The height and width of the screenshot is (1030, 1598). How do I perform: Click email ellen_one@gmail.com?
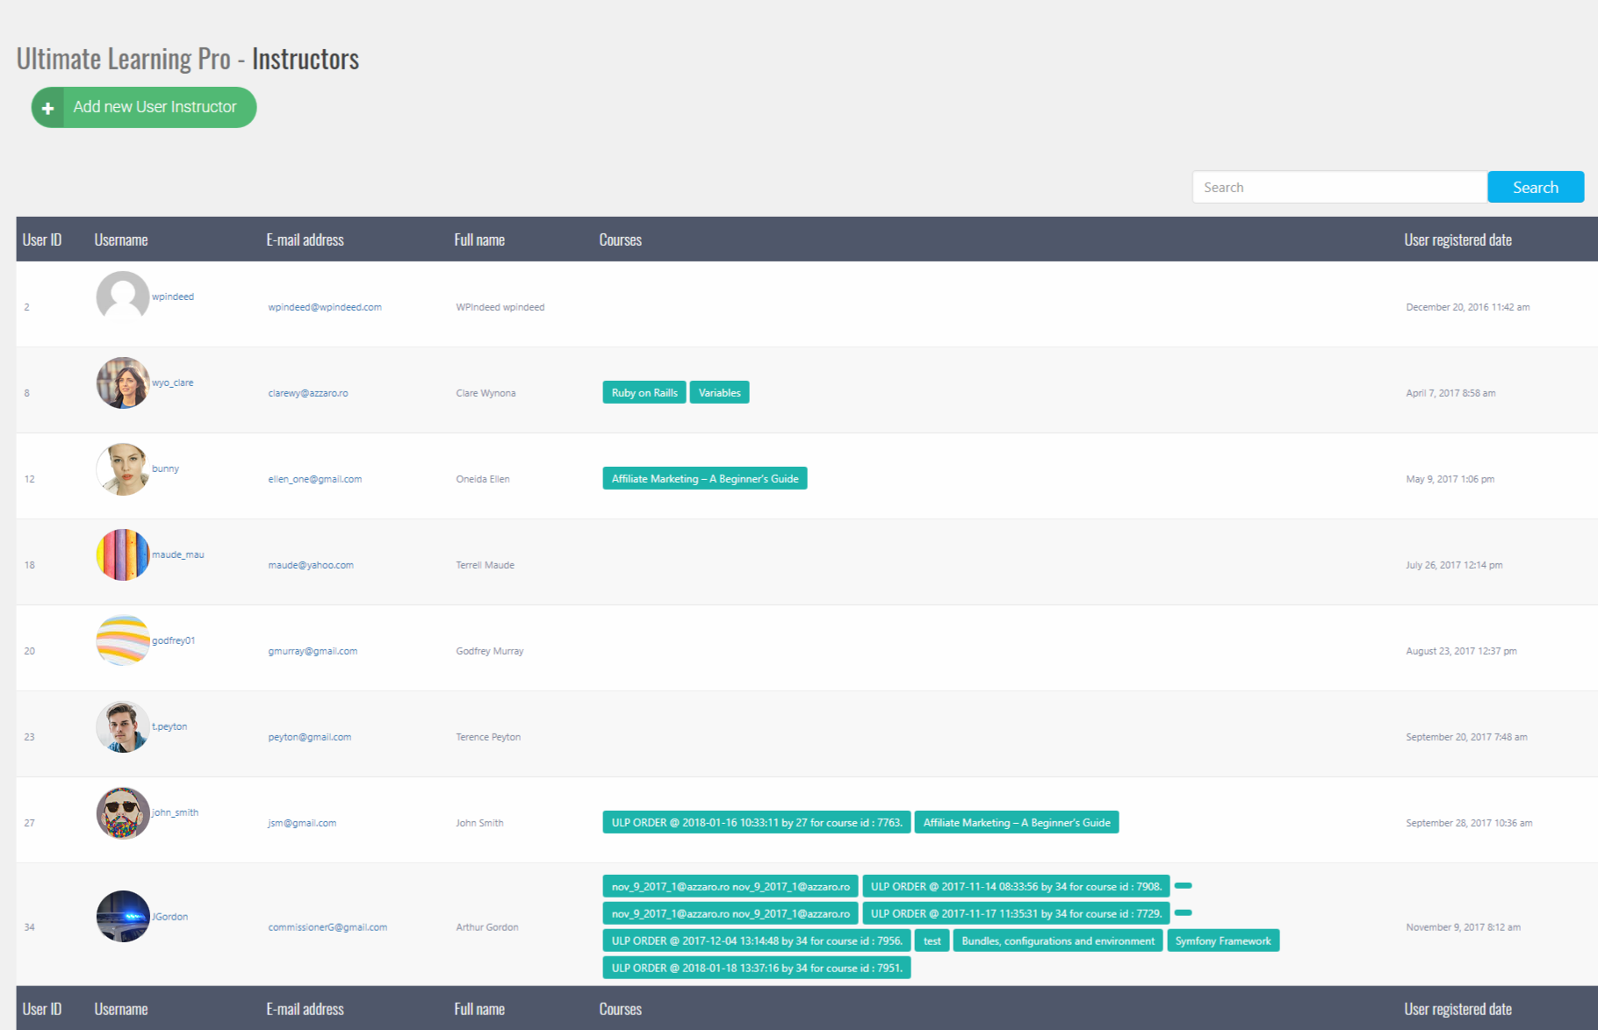315,479
